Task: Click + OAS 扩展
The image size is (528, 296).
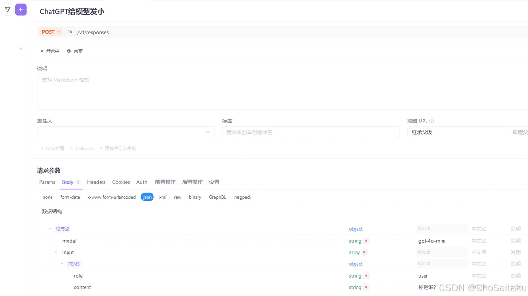Action: click(52, 148)
